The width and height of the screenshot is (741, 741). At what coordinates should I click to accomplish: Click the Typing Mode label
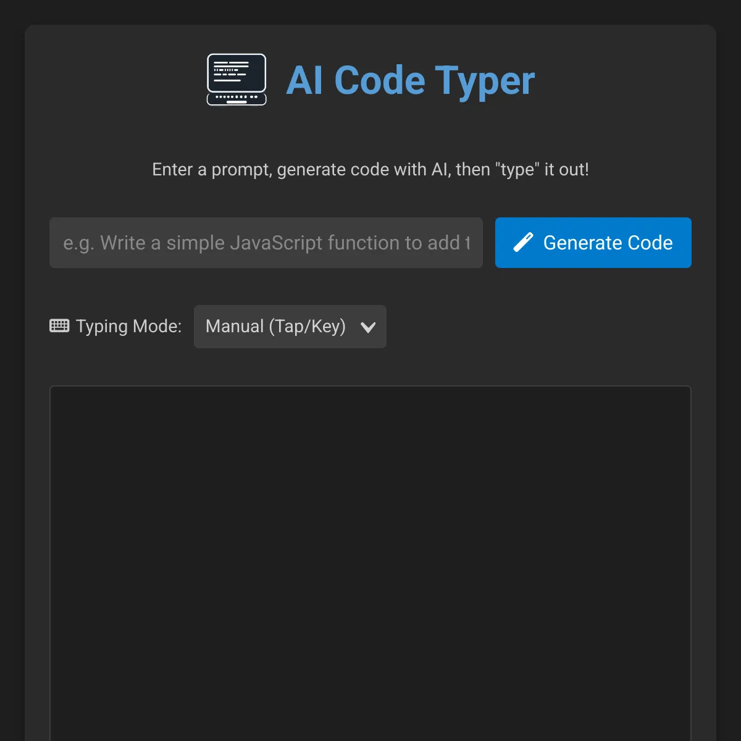tap(128, 326)
